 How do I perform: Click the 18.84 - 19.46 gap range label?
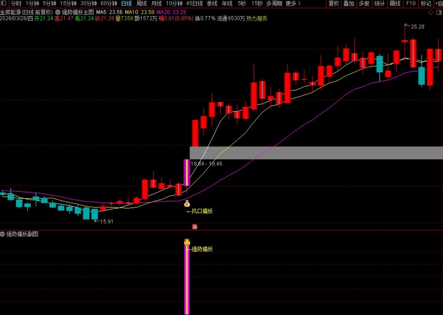point(206,164)
